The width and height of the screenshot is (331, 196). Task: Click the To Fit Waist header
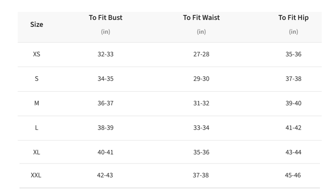click(201, 18)
